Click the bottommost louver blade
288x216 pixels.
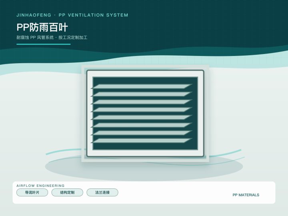pos(142,141)
